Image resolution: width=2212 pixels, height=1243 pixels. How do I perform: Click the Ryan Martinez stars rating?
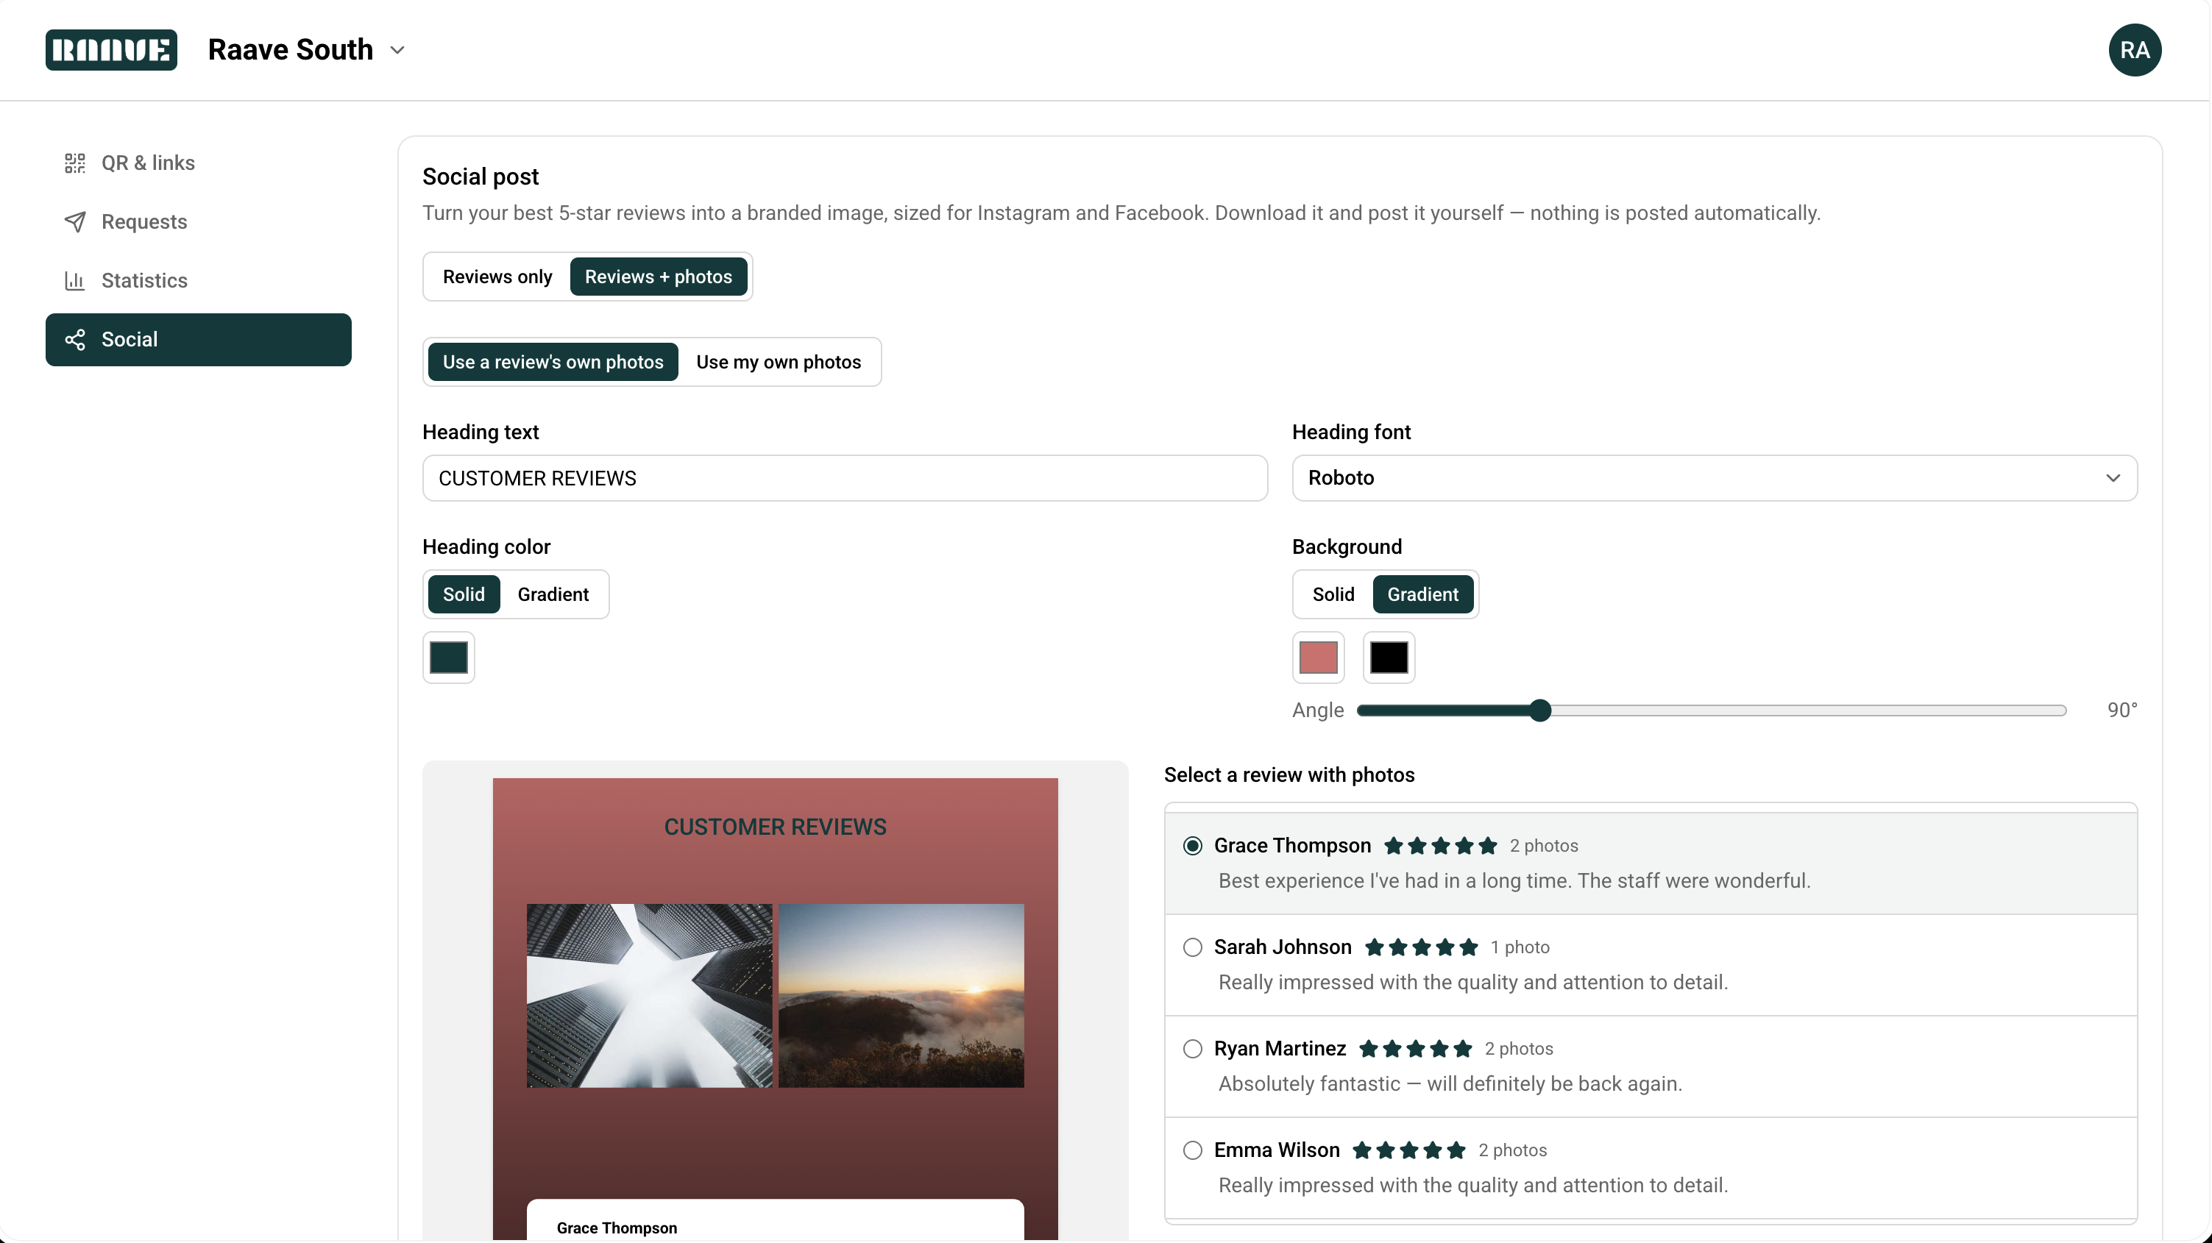(x=1415, y=1048)
